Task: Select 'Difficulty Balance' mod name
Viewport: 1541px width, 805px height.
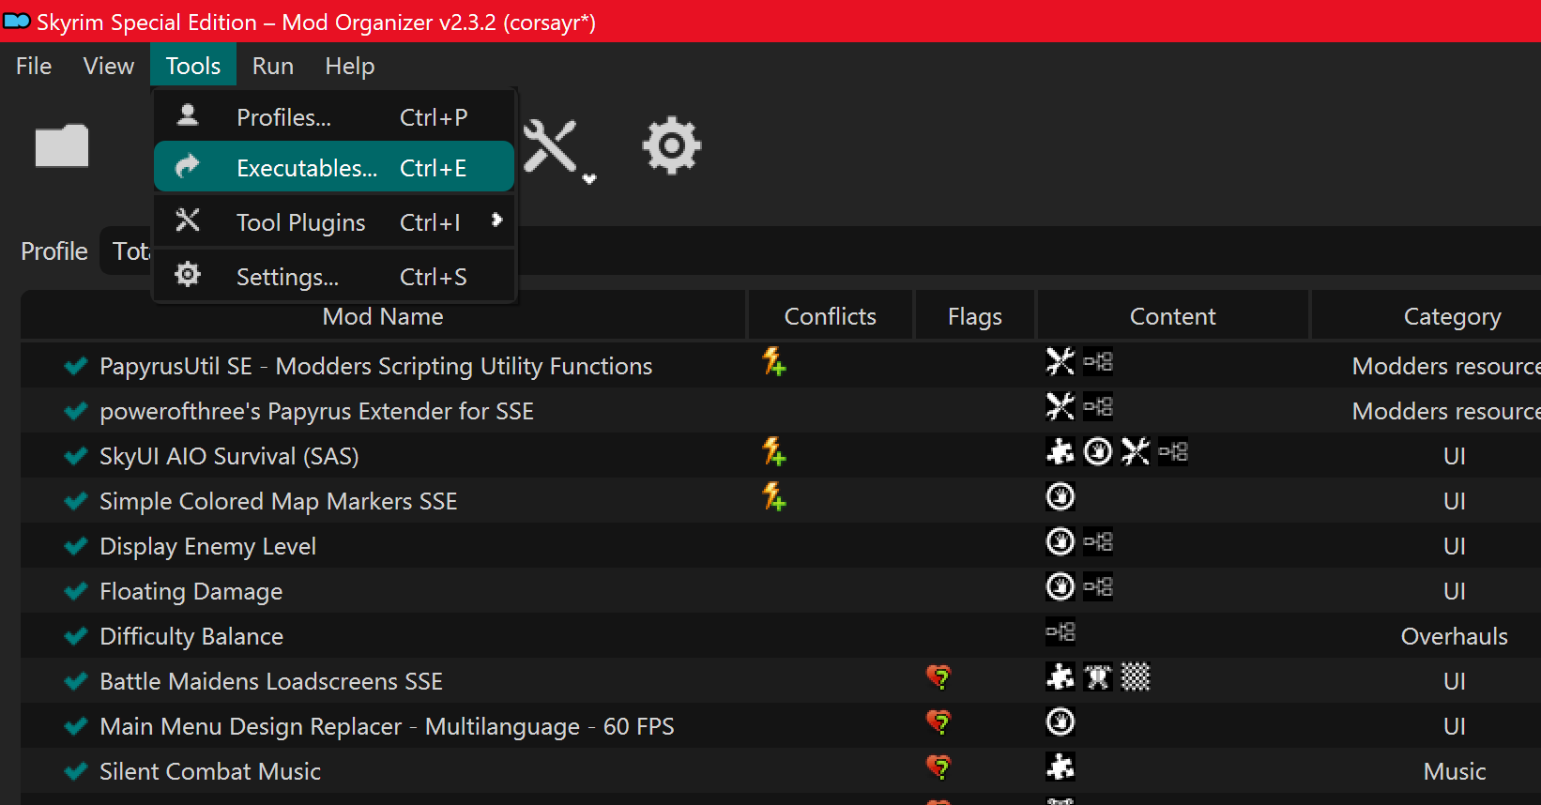Action: coord(191,636)
